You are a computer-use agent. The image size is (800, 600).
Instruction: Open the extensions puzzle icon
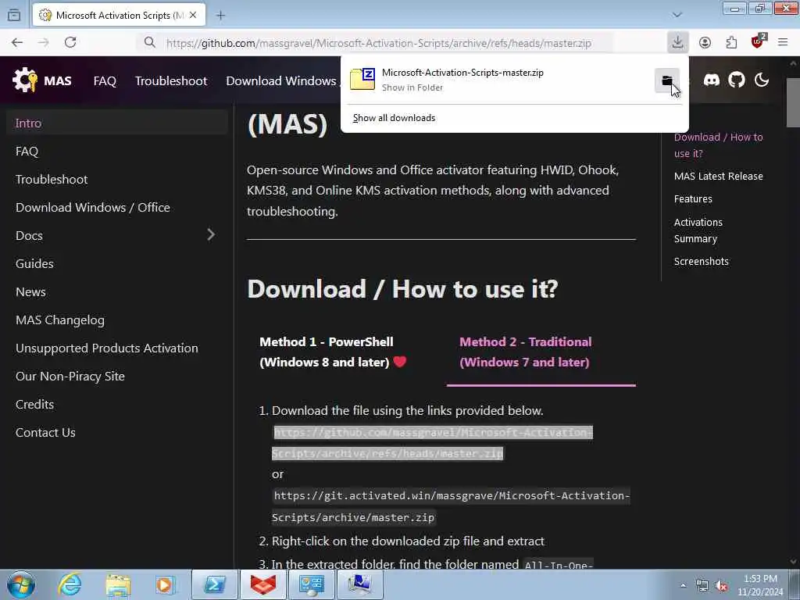(731, 42)
